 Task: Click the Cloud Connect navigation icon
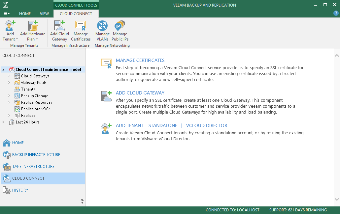pyautogui.click(x=7, y=178)
